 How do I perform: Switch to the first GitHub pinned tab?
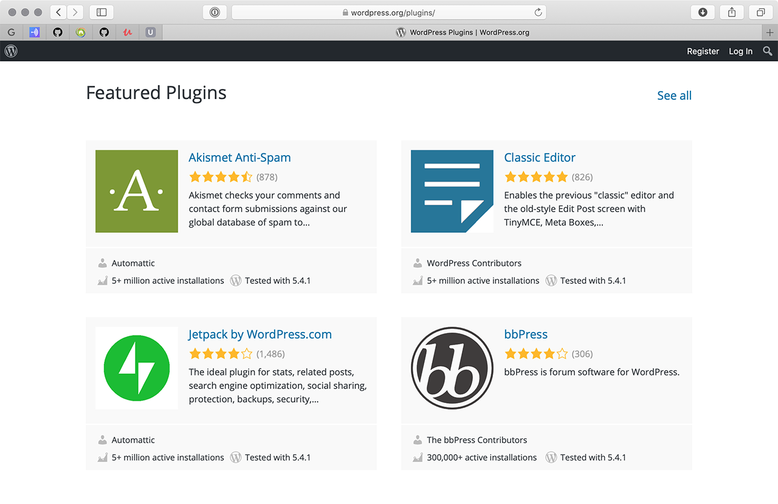(x=58, y=32)
